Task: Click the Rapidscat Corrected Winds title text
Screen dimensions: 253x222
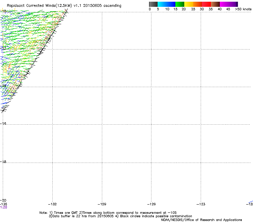Action: (64, 6)
